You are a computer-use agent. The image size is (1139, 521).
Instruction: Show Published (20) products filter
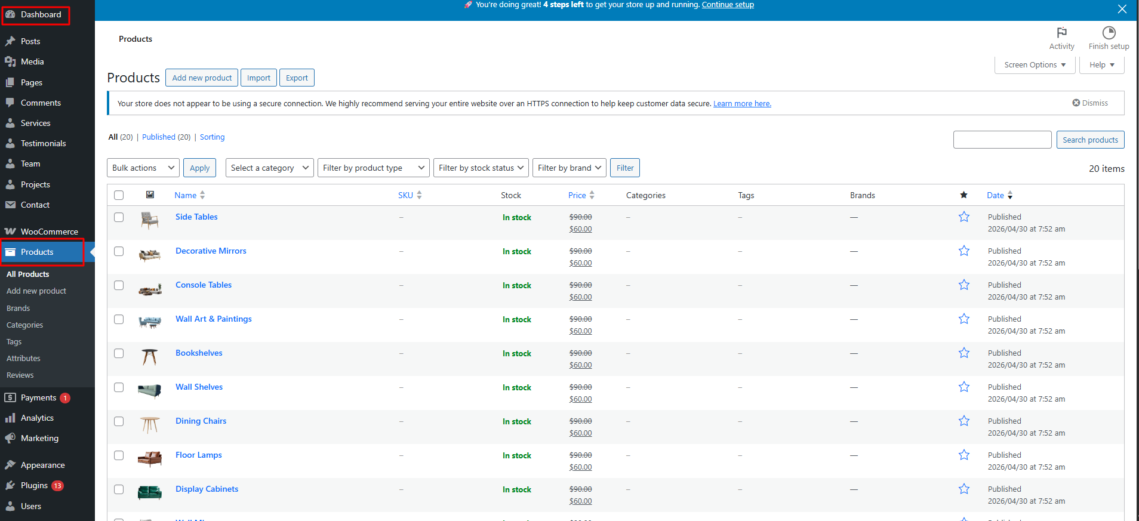coord(166,137)
